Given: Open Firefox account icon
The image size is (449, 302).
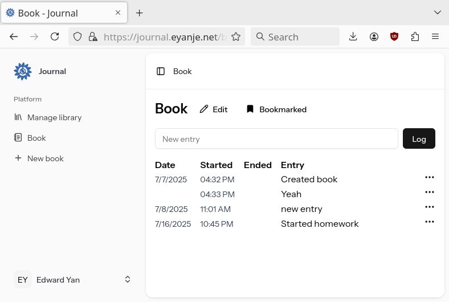Looking at the screenshot, I should [374, 36].
